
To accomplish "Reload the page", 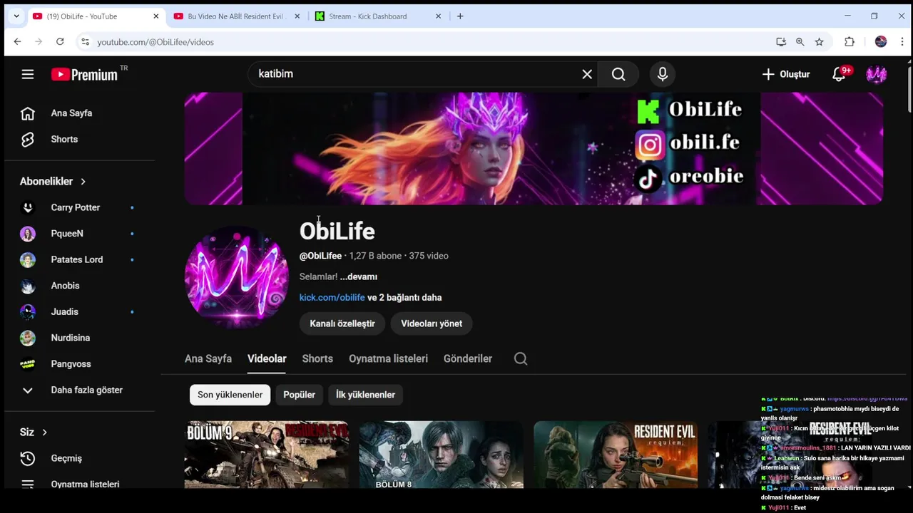I will click(x=60, y=42).
